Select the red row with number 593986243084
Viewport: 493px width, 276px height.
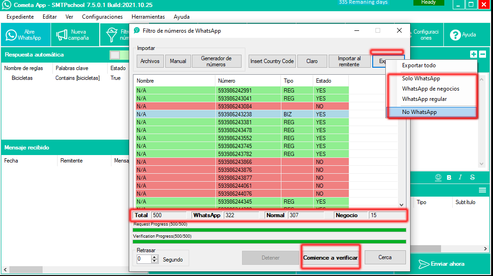(x=242, y=106)
